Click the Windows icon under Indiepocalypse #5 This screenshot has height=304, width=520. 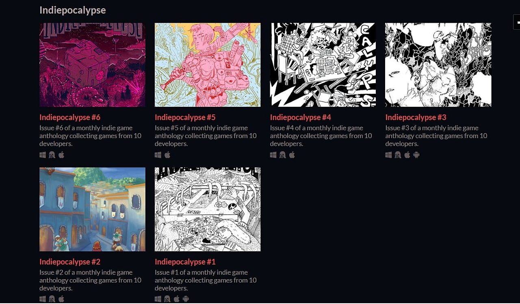[158, 155]
